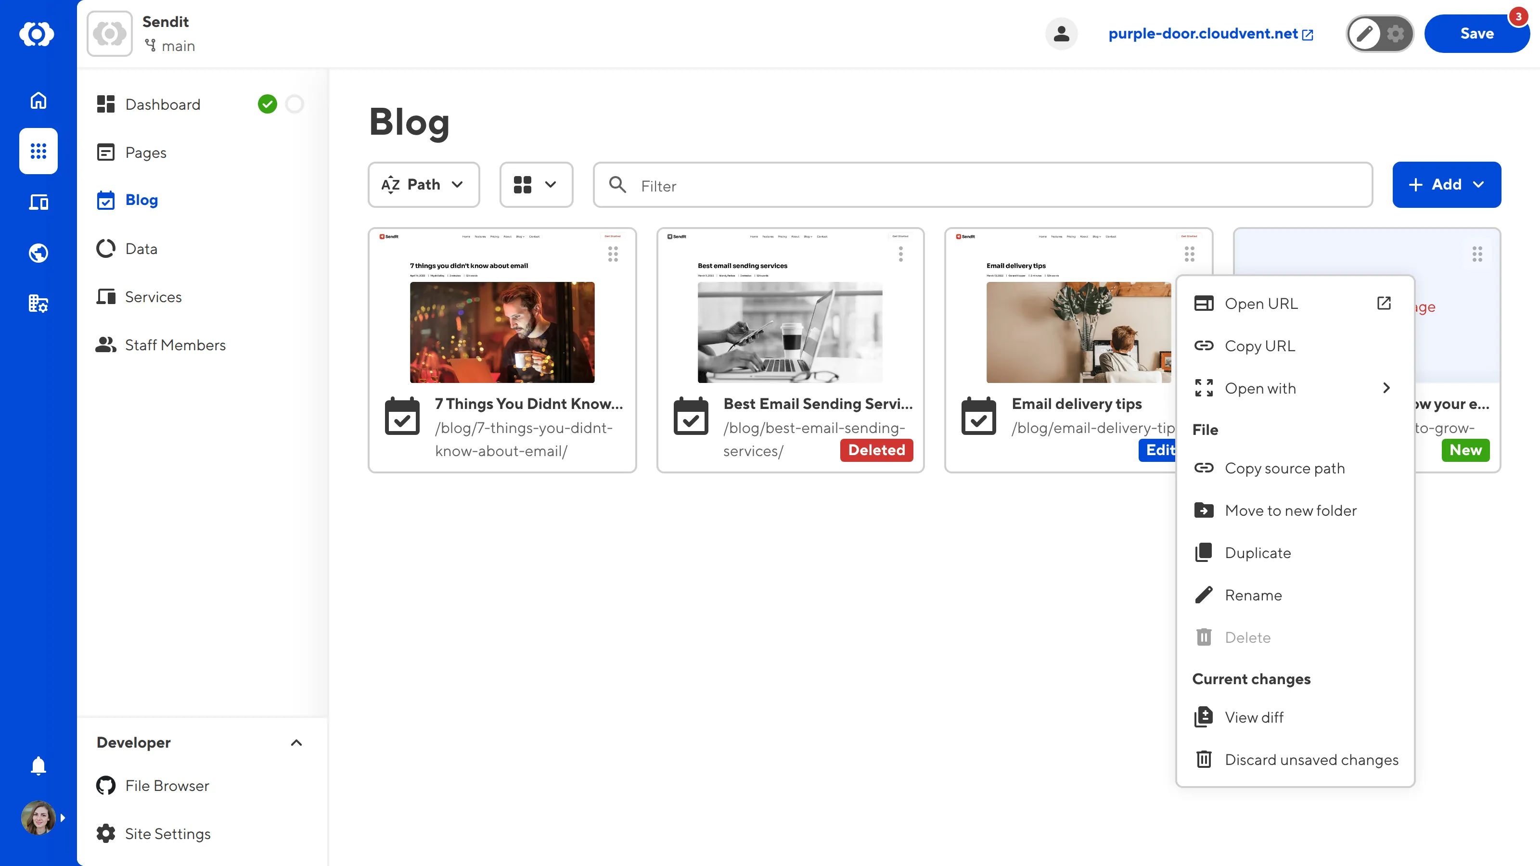Click the gear icon next to Site Settings
This screenshot has height=866, width=1540.
(x=105, y=834)
